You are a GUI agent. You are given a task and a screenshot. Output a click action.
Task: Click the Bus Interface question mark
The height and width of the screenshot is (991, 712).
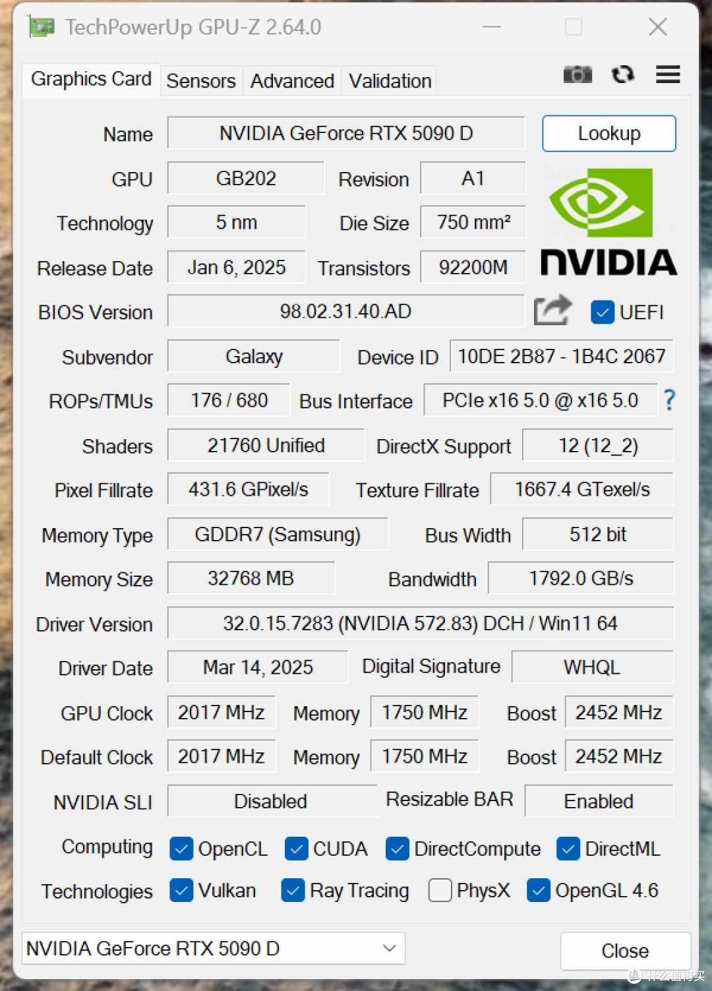(x=669, y=400)
